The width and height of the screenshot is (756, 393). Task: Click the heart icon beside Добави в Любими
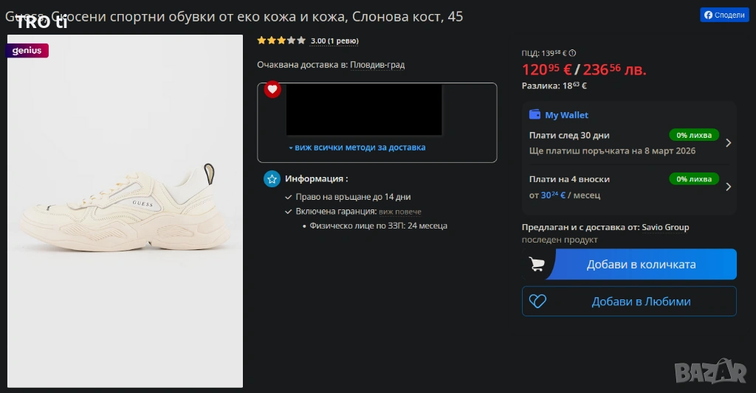(537, 301)
